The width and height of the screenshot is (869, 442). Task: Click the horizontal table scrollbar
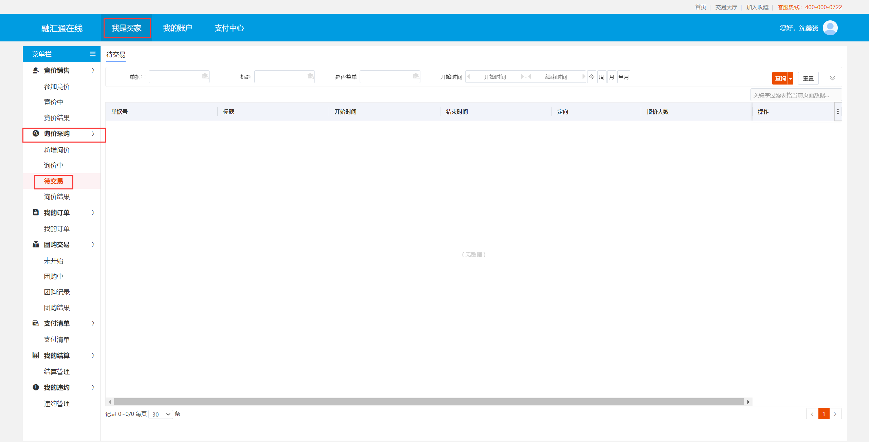429,402
